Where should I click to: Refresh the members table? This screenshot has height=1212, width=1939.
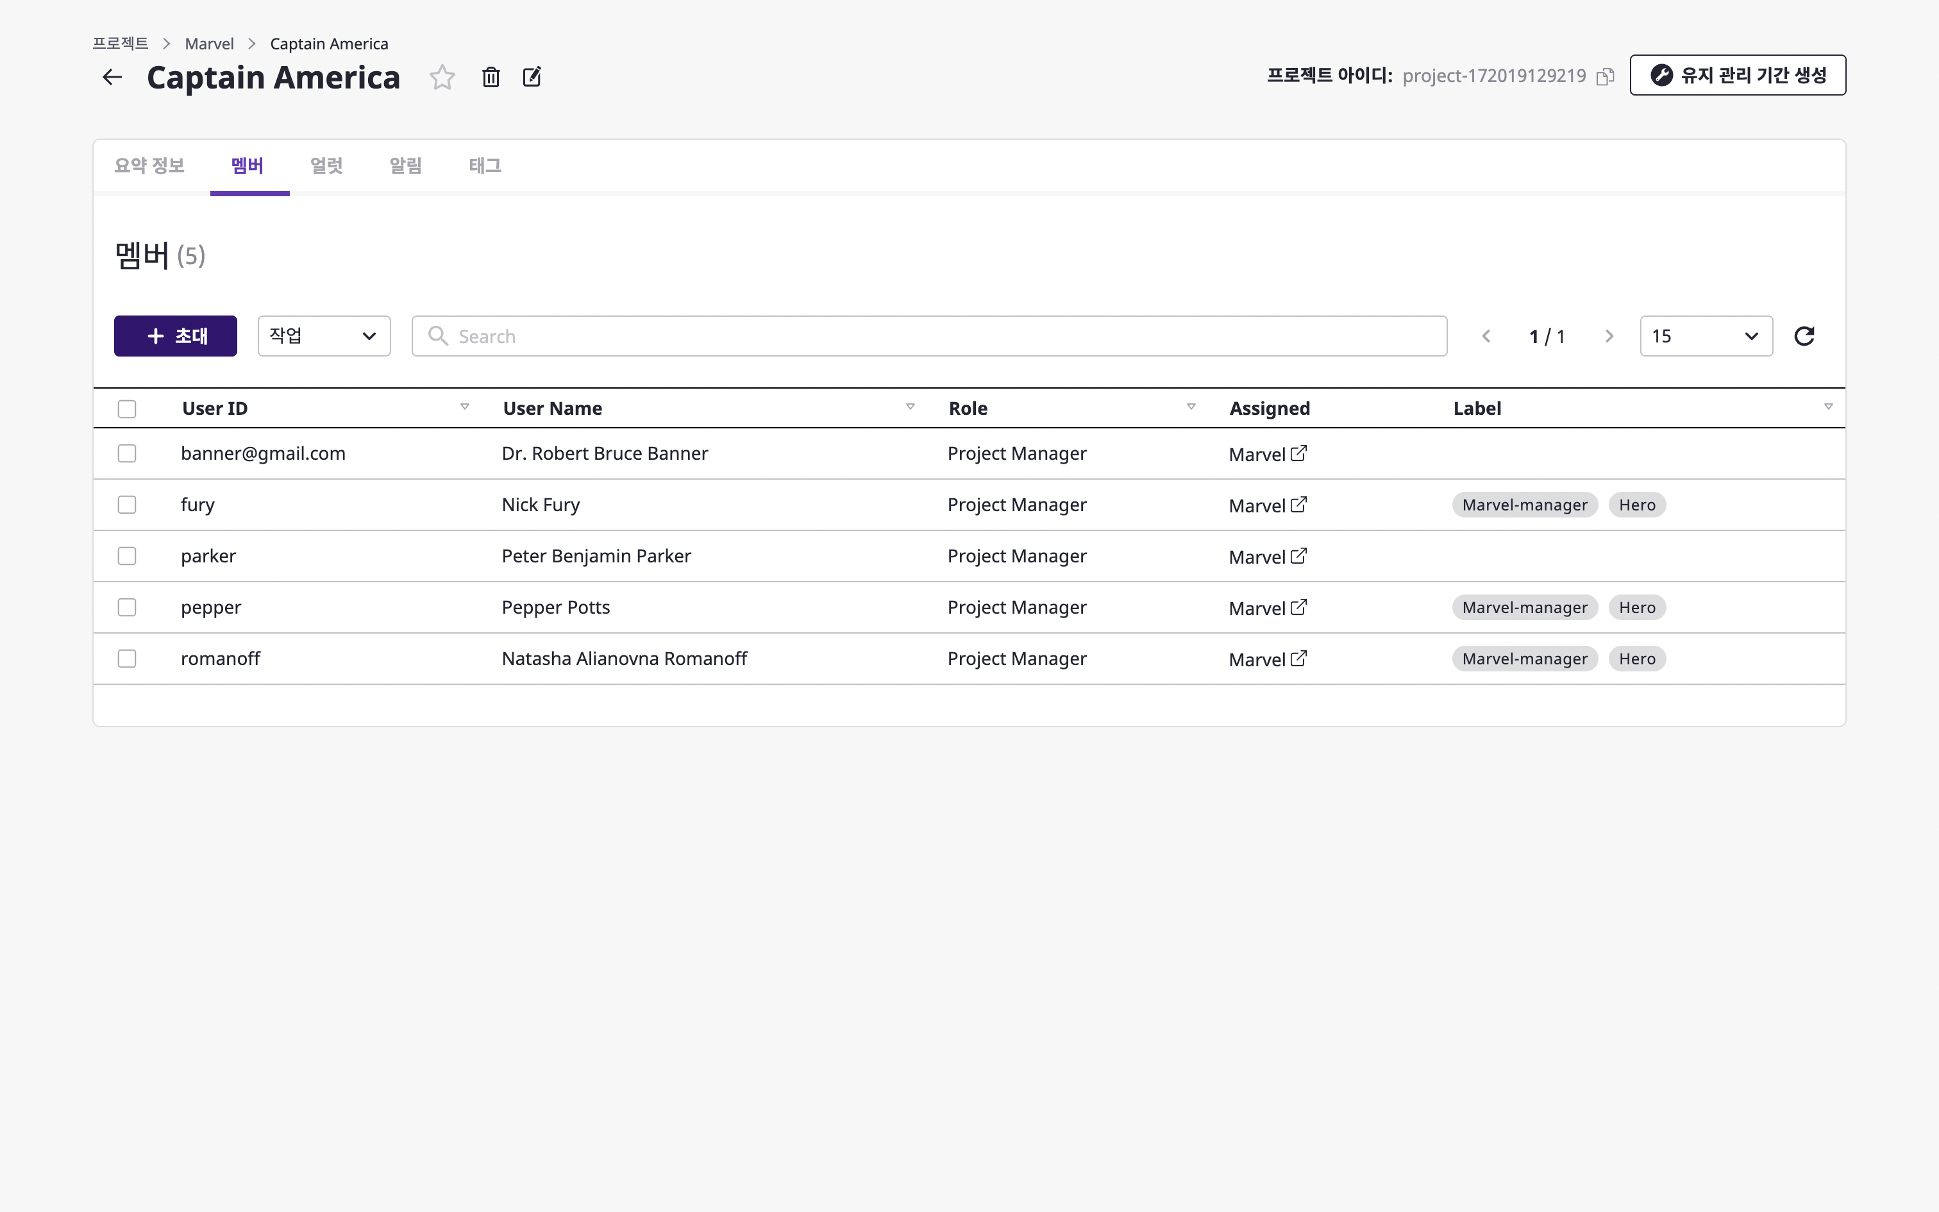tap(1804, 336)
